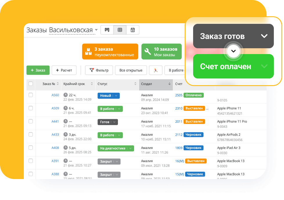Screen dimensions: 284x200
Task: Switch to the kanban board view icon
Action: 107,30
